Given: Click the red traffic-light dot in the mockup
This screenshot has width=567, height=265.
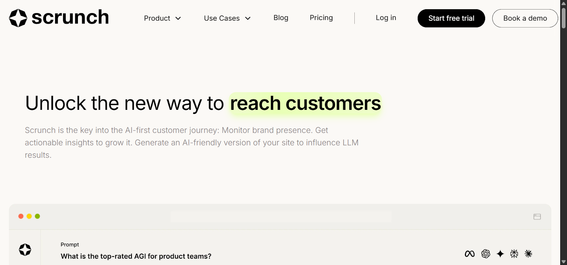Looking at the screenshot, I should (21, 216).
